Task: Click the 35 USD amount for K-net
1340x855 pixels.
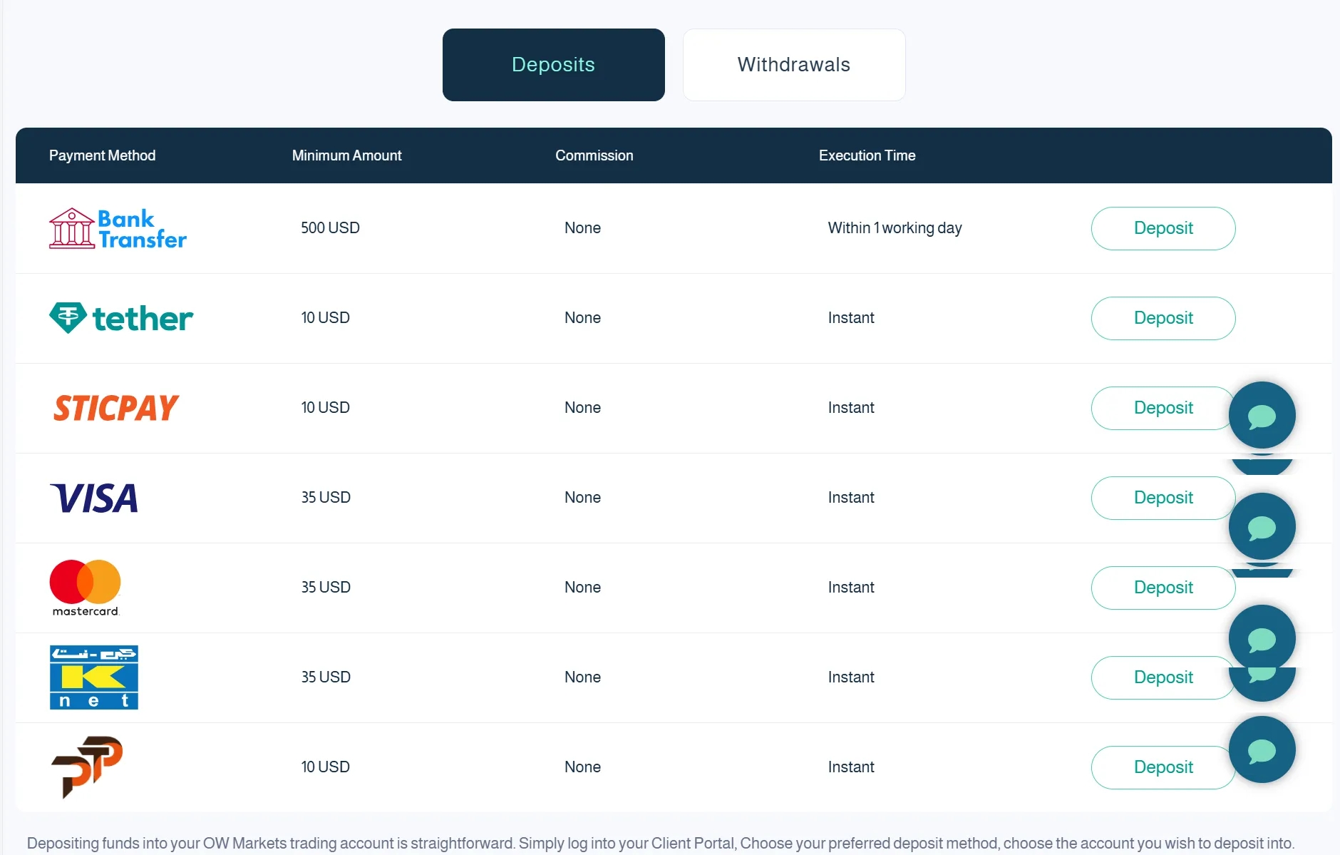Action: pyautogui.click(x=326, y=677)
